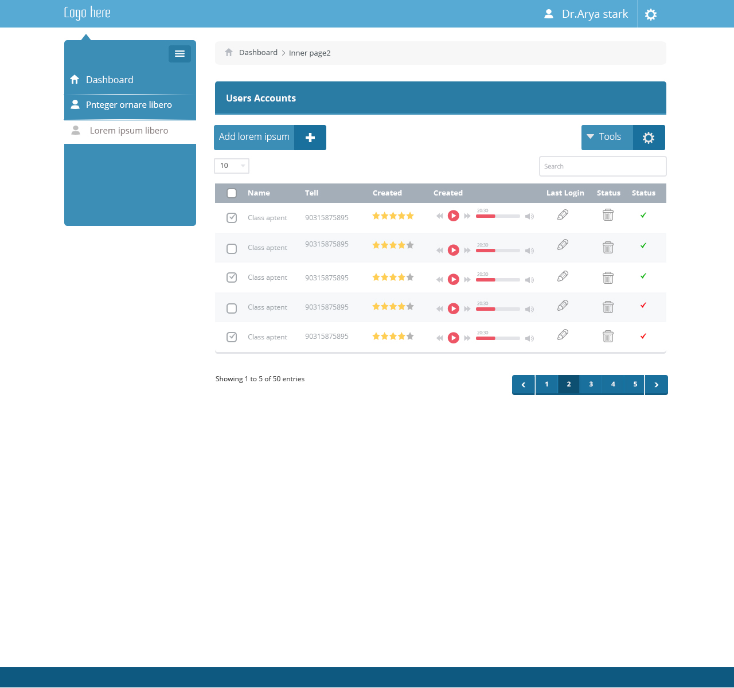Toggle the select-all checkbox in table header
Image resolution: width=734 pixels, height=688 pixels.
(x=232, y=193)
